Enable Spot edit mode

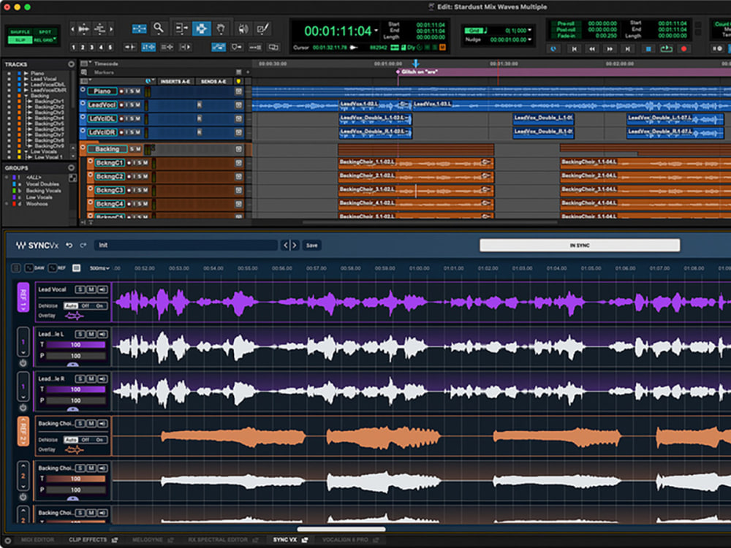[45, 31]
